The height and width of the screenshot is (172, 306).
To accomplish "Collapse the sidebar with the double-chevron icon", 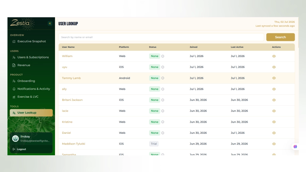I will 50,23.
